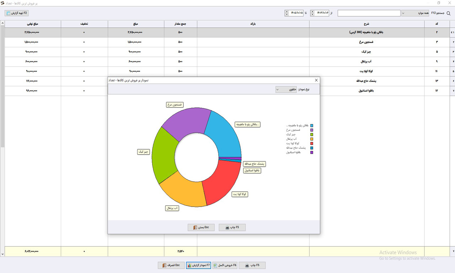Click the blue legend swatch for باقالی پلو با ماهیچه
This screenshot has width=455, height=273.
click(x=312, y=125)
